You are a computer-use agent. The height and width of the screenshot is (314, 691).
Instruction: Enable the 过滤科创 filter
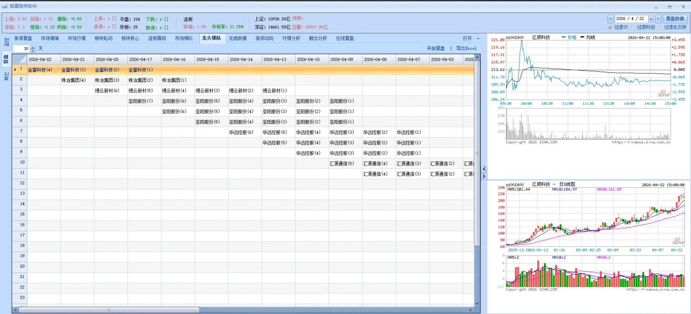(x=633, y=27)
